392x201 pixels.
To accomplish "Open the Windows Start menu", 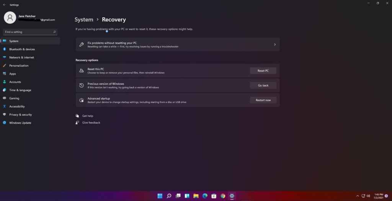I will tap(160, 196).
